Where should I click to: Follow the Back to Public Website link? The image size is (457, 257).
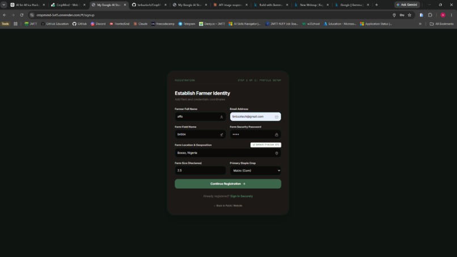pyautogui.click(x=228, y=205)
